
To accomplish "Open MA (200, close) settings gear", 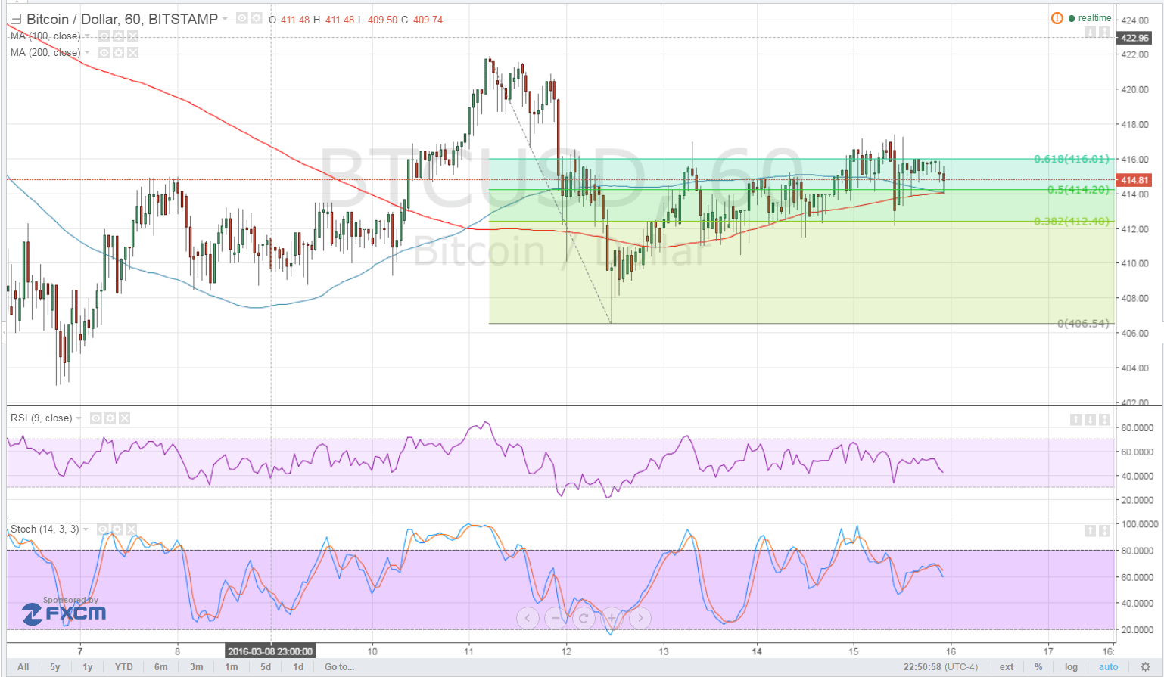I will (x=118, y=52).
